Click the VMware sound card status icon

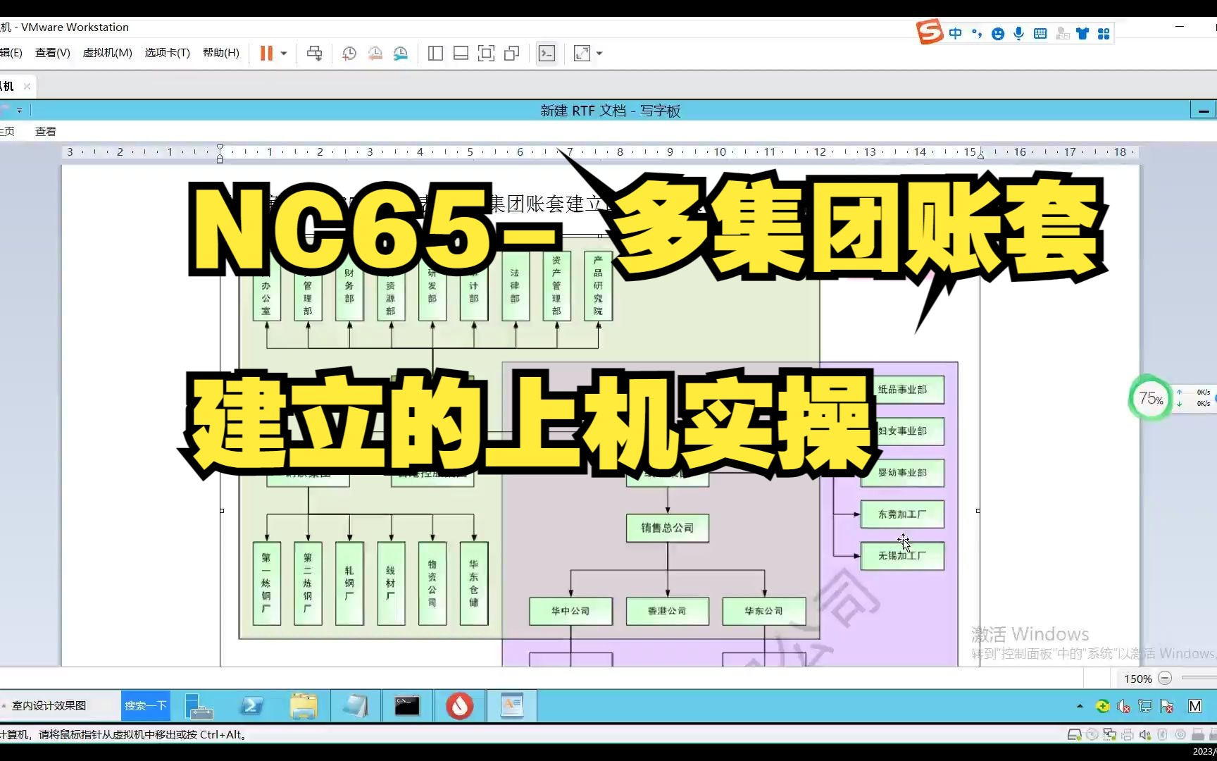(1145, 735)
